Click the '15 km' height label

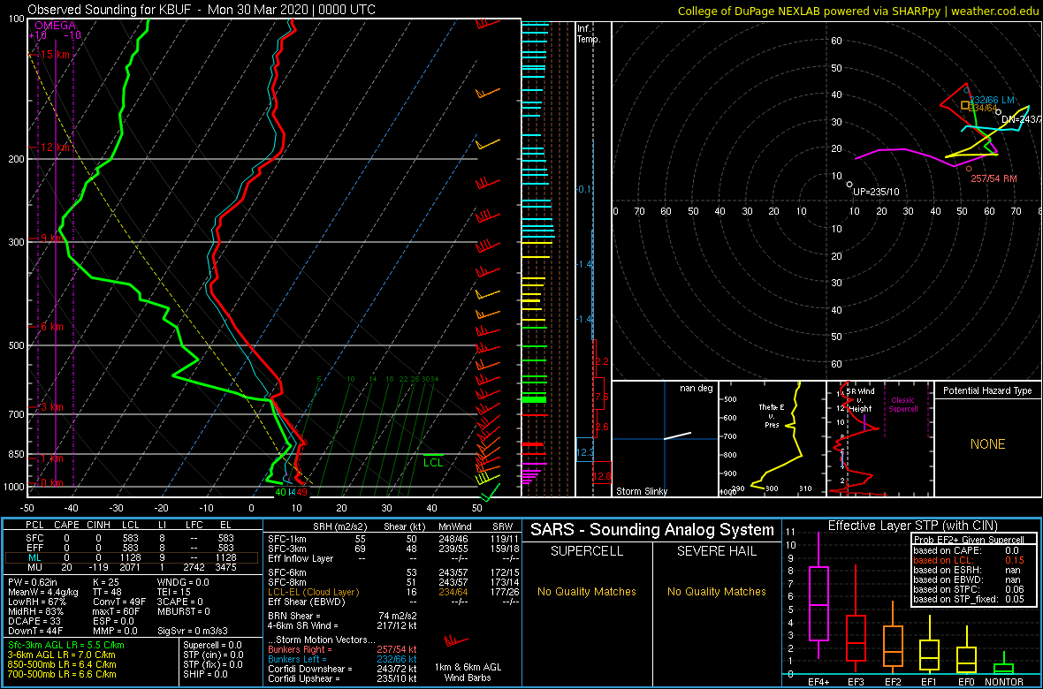pos(55,55)
